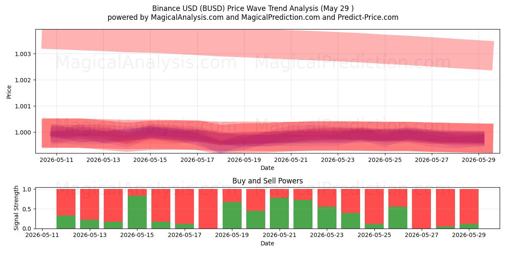The height and width of the screenshot is (253, 506).
Task: Click the 'Price' y-axis label
Action: [9, 91]
